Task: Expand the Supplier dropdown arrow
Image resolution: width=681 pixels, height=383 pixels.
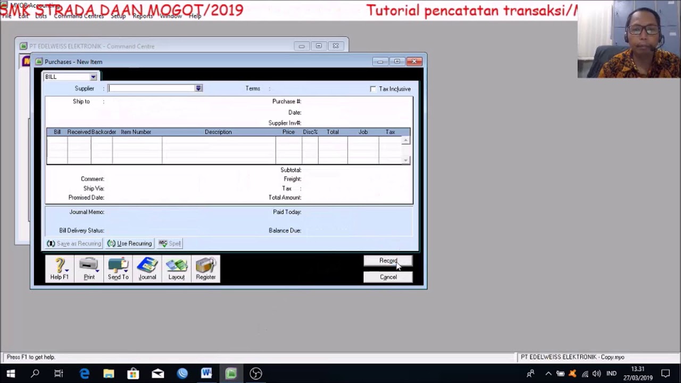Action: [198, 88]
